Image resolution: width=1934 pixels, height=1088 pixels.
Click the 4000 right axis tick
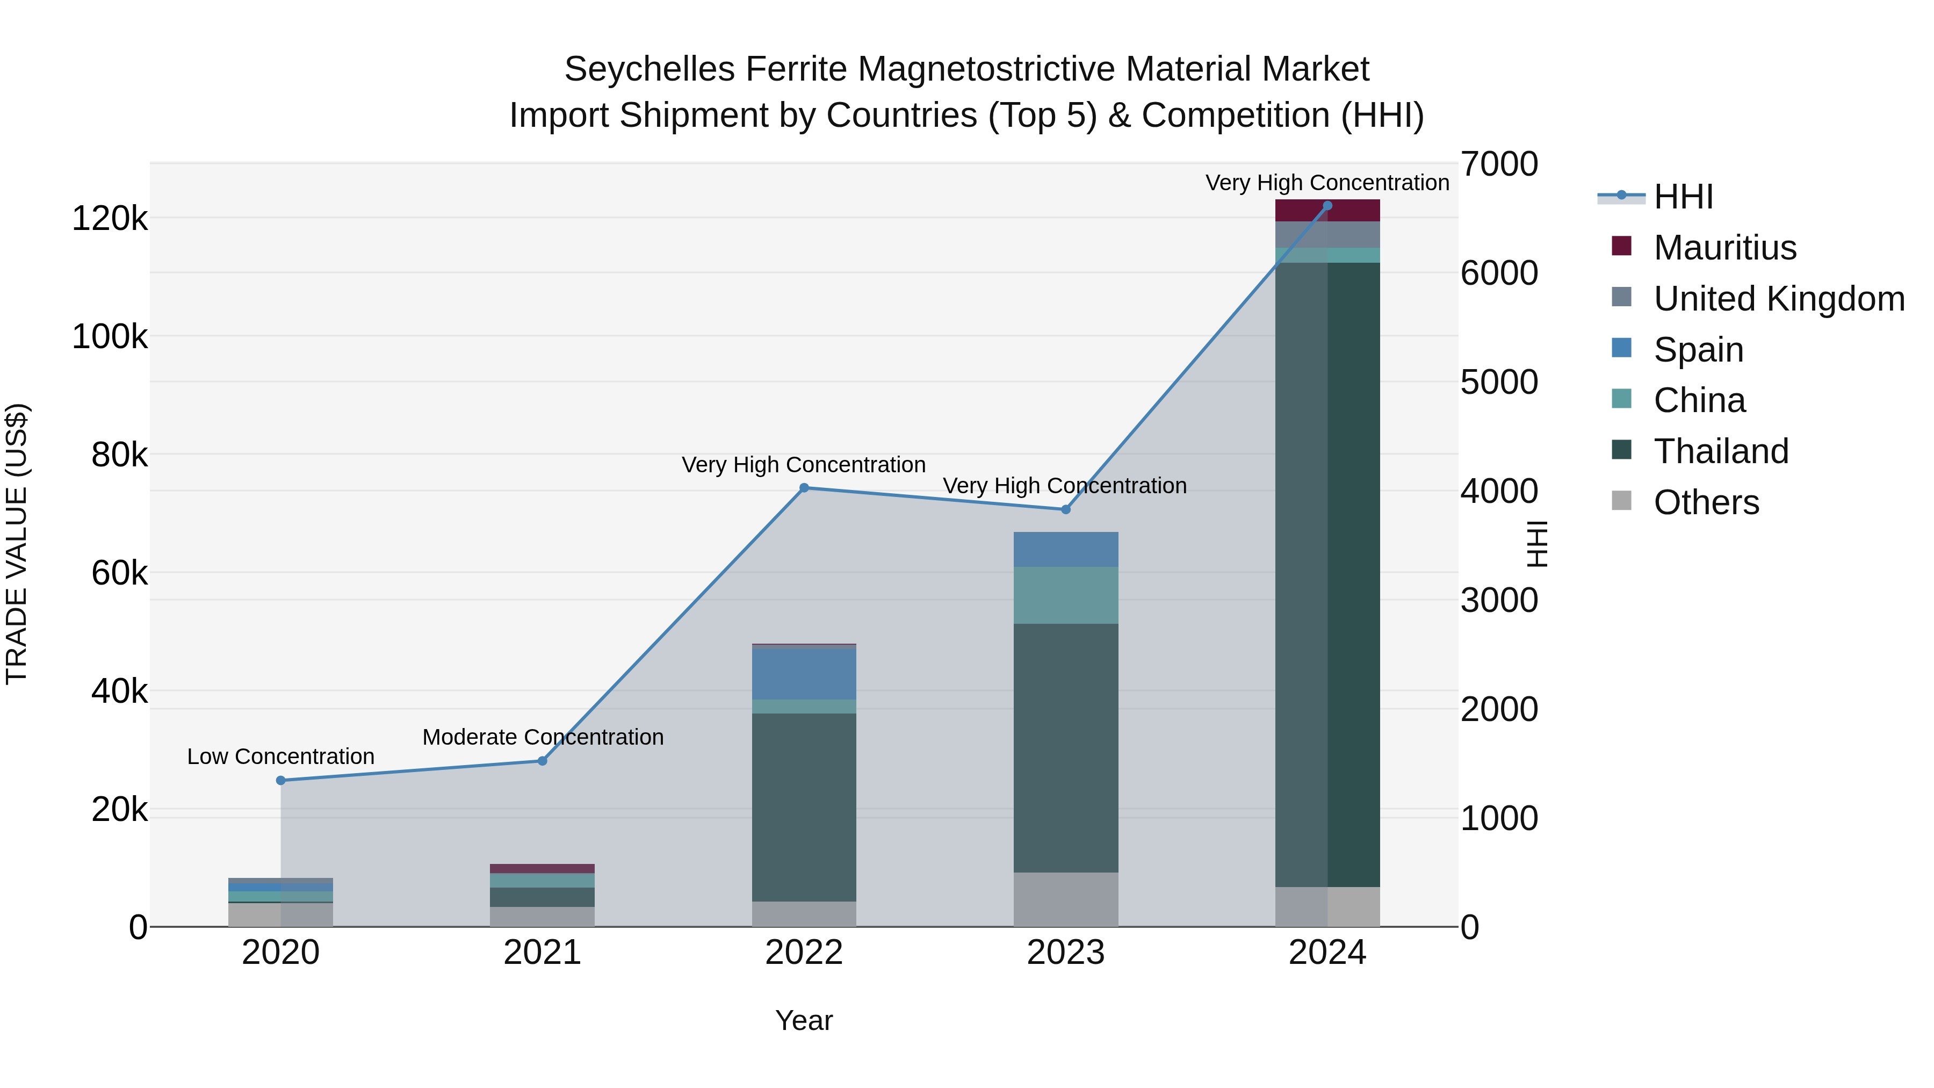[x=1499, y=491]
